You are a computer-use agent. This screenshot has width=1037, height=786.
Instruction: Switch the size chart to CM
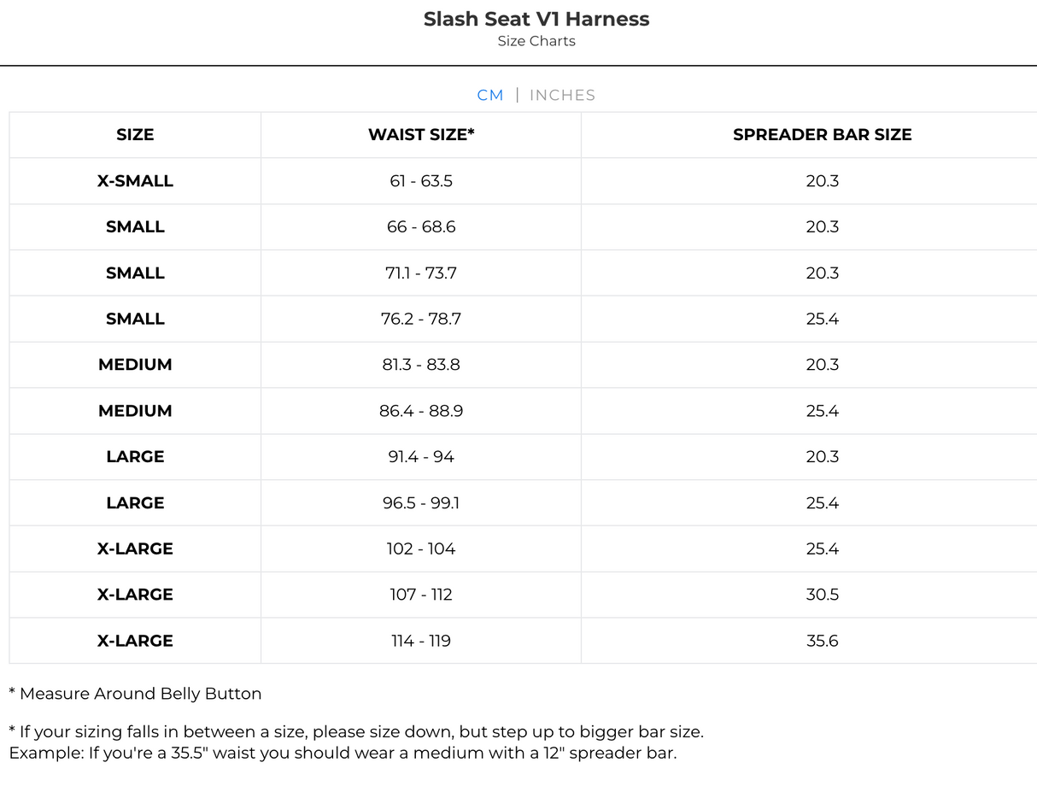tap(490, 95)
